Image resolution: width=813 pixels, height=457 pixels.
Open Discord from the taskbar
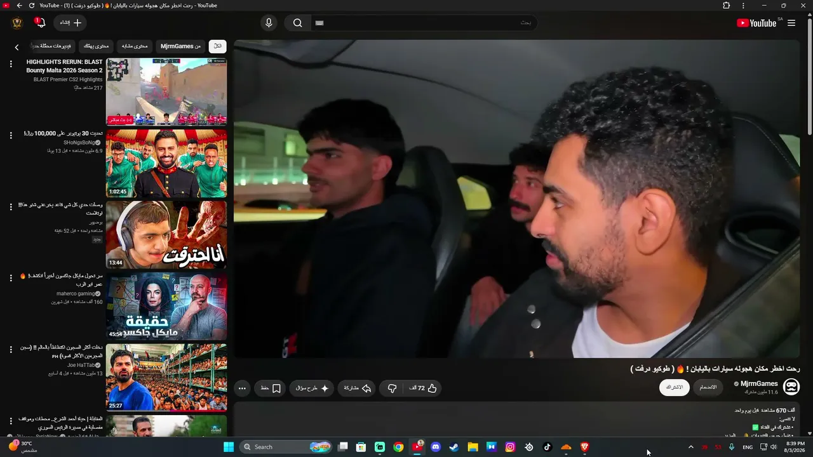[436, 447]
